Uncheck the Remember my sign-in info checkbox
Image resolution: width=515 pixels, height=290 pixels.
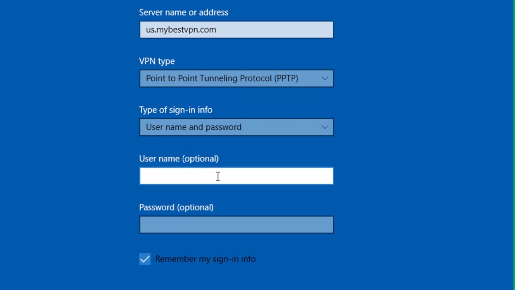pyautogui.click(x=145, y=259)
